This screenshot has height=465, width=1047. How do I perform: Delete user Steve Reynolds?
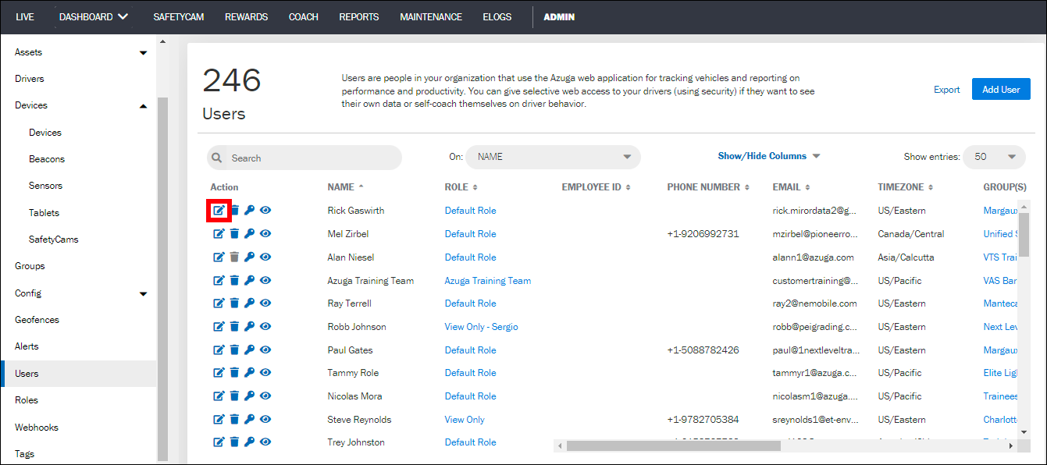click(x=234, y=420)
